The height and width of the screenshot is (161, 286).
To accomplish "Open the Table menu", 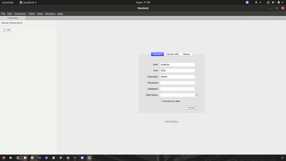I will click(31, 14).
